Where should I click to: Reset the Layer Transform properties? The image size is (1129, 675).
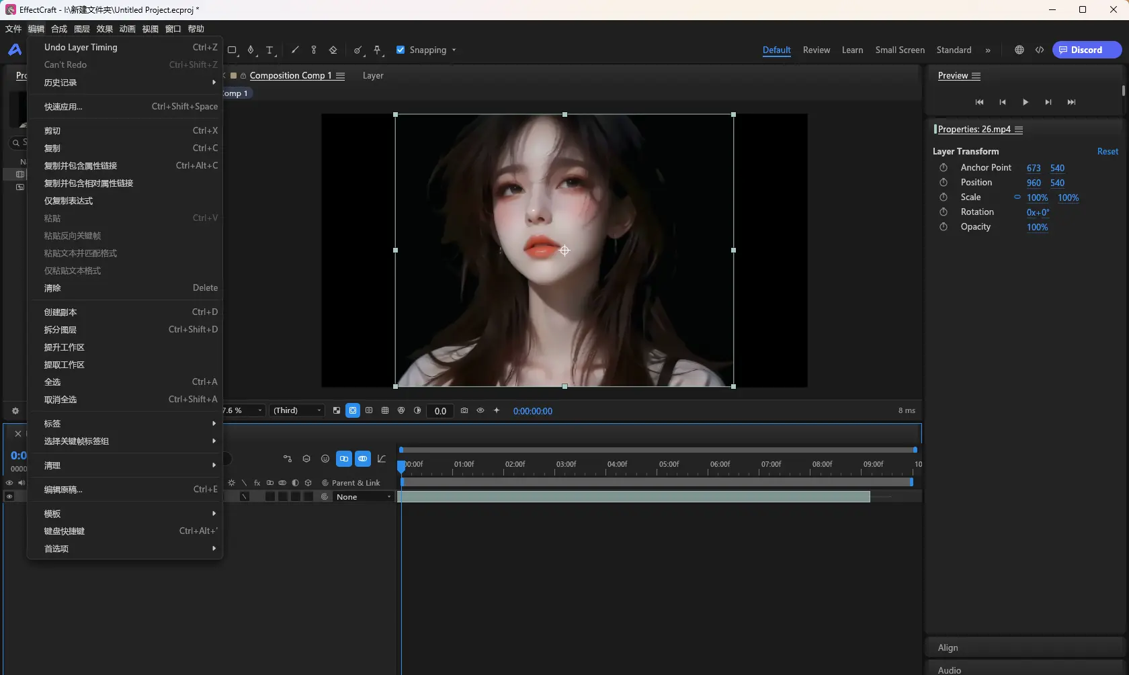click(x=1107, y=152)
